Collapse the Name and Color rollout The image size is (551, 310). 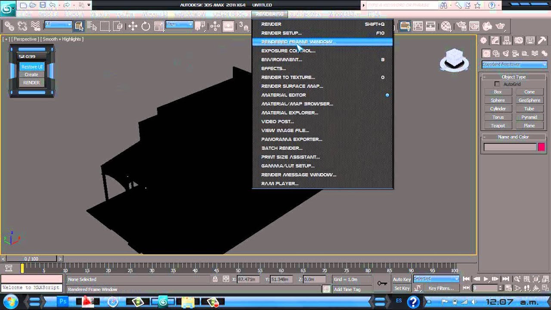coord(514,137)
